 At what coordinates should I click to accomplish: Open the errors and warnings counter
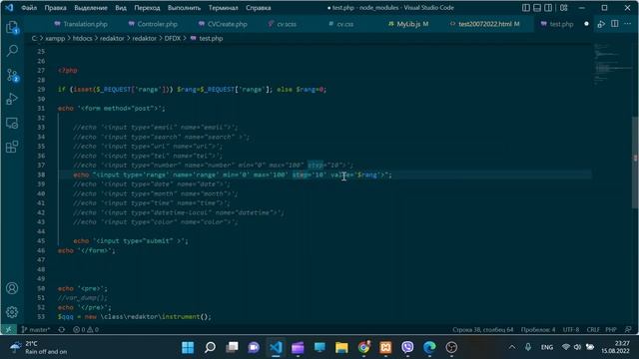click(86, 329)
